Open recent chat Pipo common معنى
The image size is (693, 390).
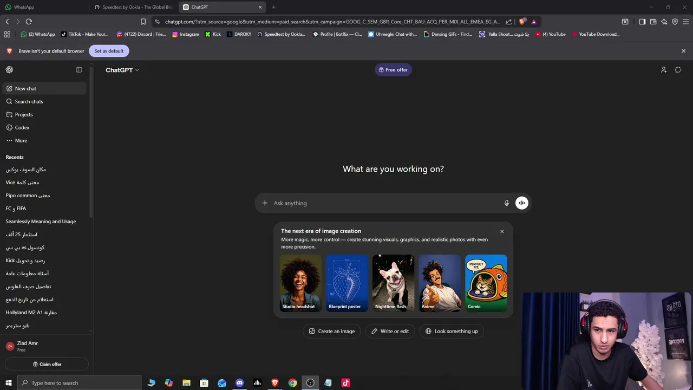tap(44, 196)
